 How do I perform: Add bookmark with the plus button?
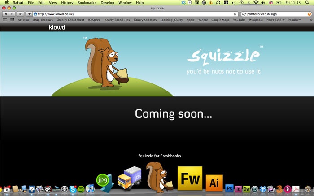(29, 14)
